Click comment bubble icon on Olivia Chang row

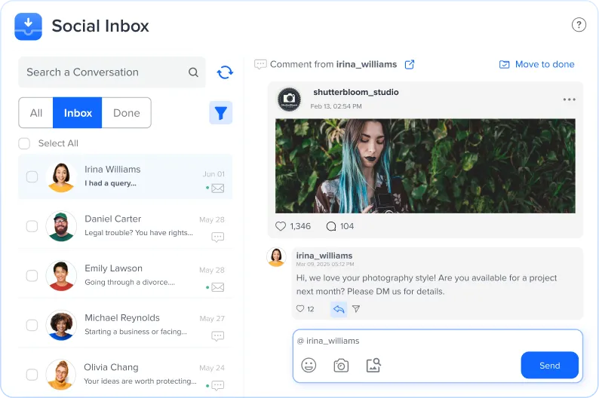218,385
